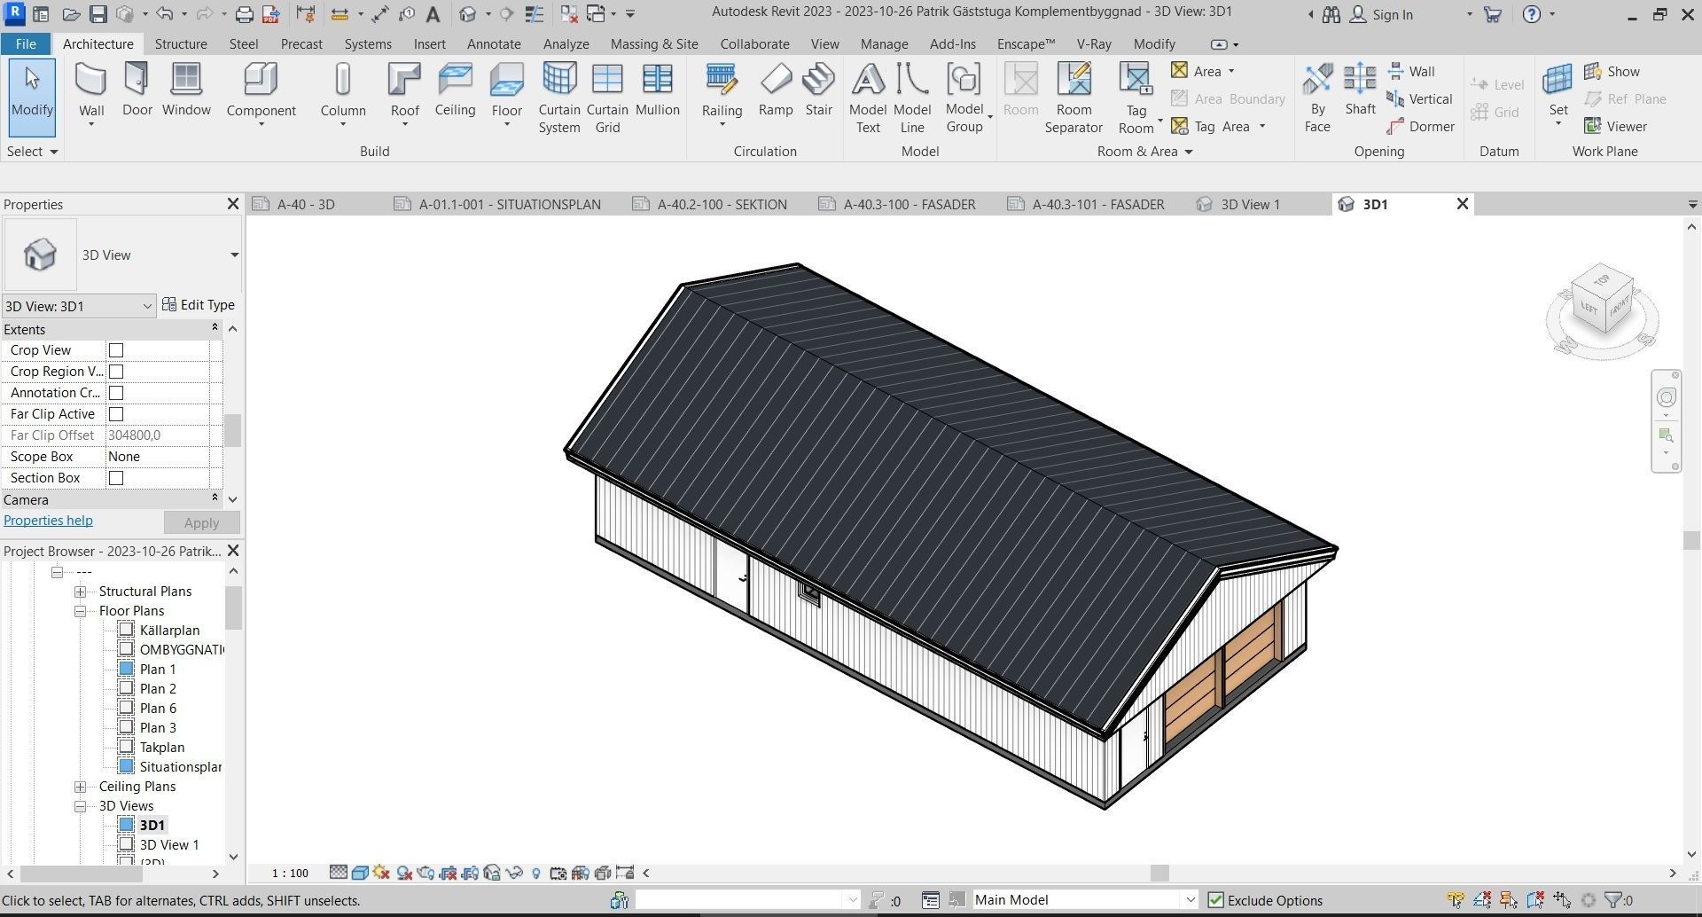The image size is (1702, 917).
Task: Click the Edit Type button
Action: coord(199,305)
